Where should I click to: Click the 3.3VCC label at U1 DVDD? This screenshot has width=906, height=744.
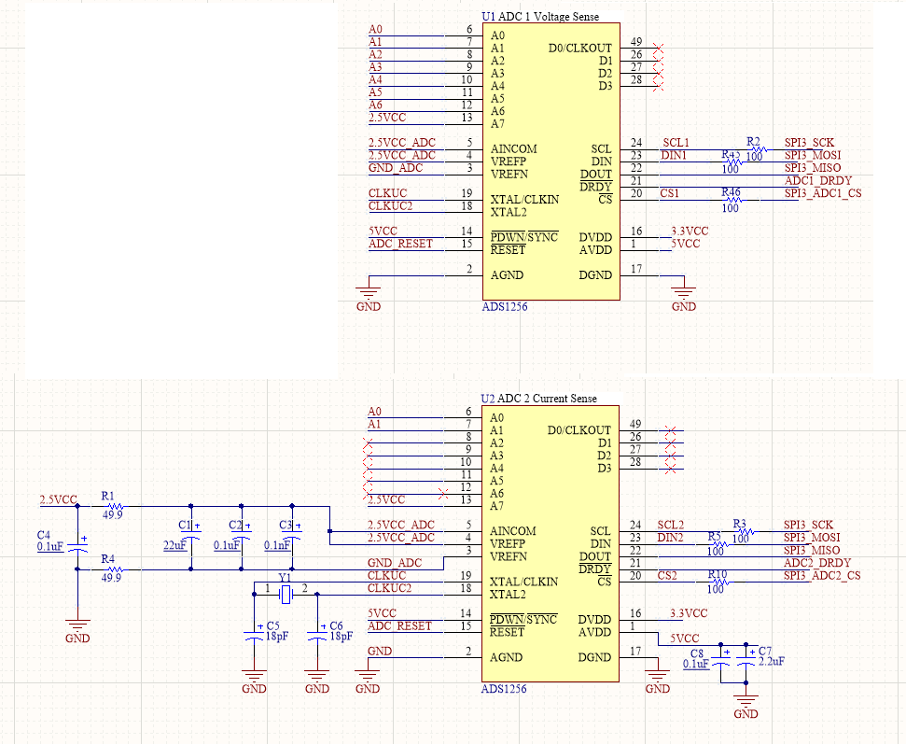(690, 231)
